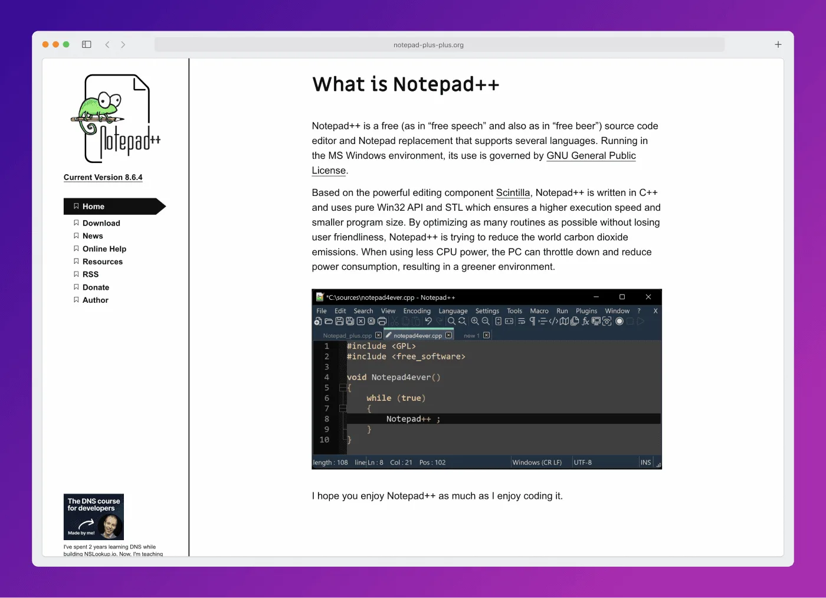This screenshot has height=598, width=826.
Task: Open Online Help from the sidebar
Action: 104,249
